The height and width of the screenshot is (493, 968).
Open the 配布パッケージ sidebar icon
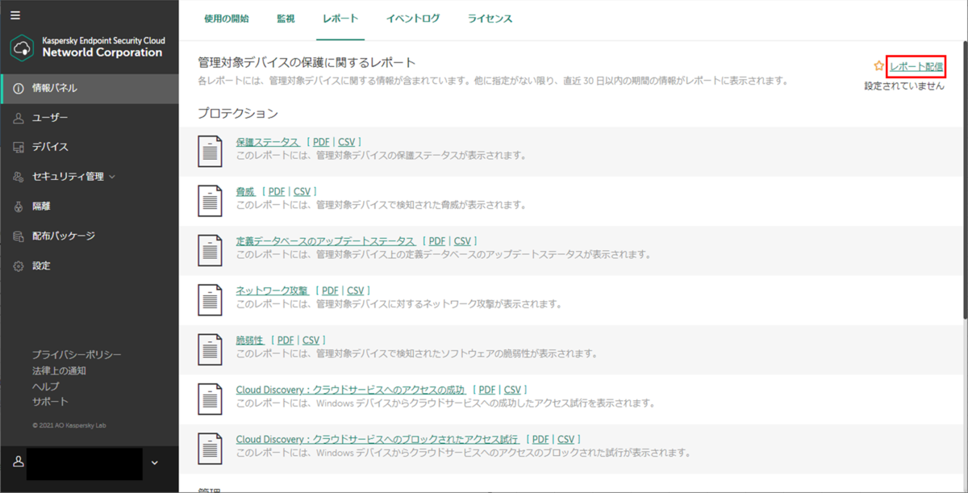[x=18, y=236]
